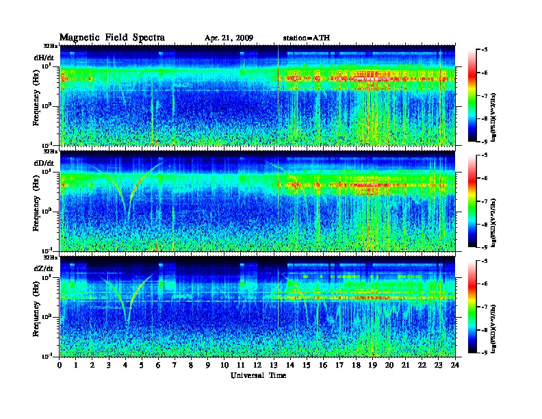Click the 10^0 frequency tick of the dD/dt panel
This screenshot has height=419, width=542.
coord(47,211)
